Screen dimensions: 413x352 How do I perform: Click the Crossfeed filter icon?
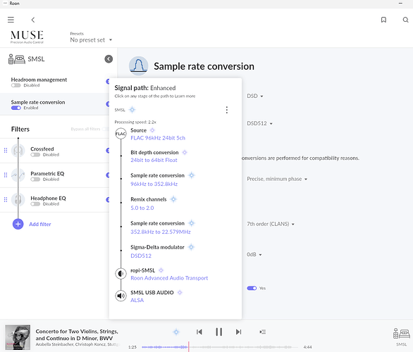tap(18, 151)
